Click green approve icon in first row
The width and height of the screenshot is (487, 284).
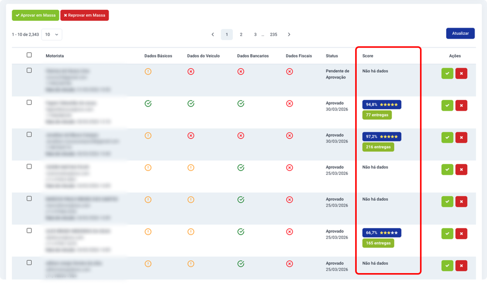coord(447,74)
